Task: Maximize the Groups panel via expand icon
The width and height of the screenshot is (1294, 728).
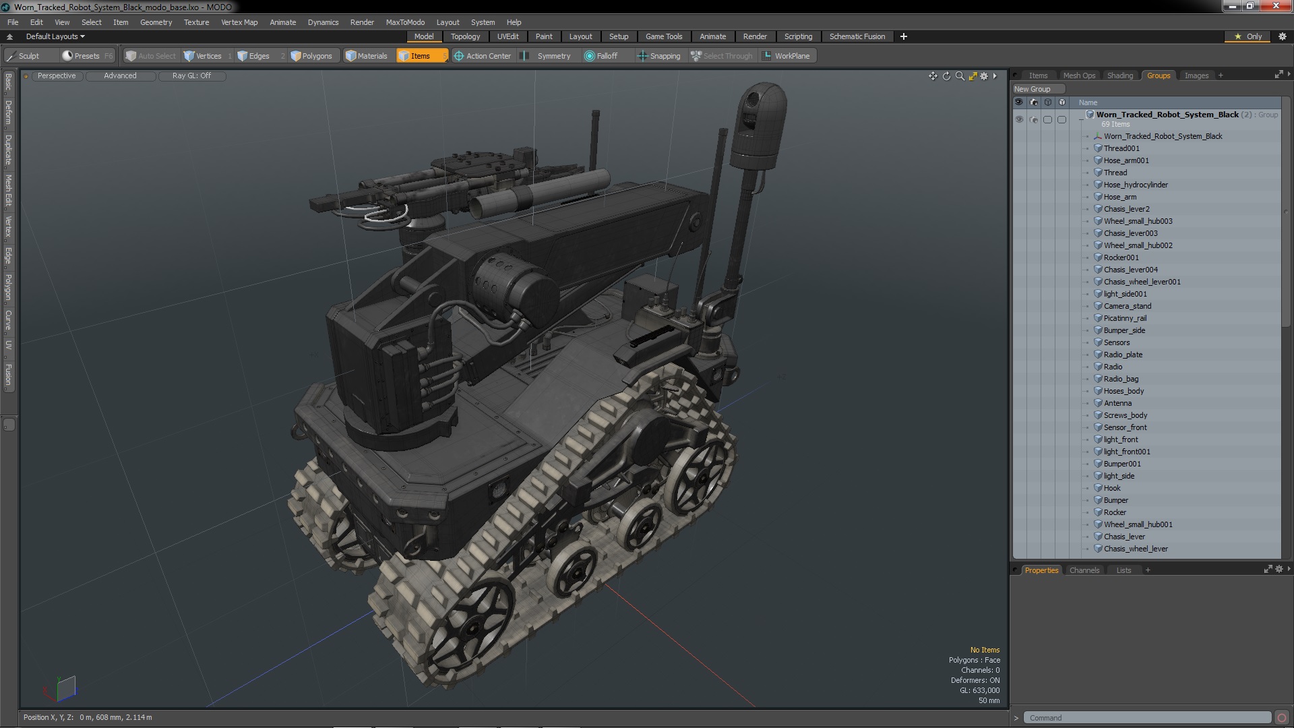Action: [1278, 75]
